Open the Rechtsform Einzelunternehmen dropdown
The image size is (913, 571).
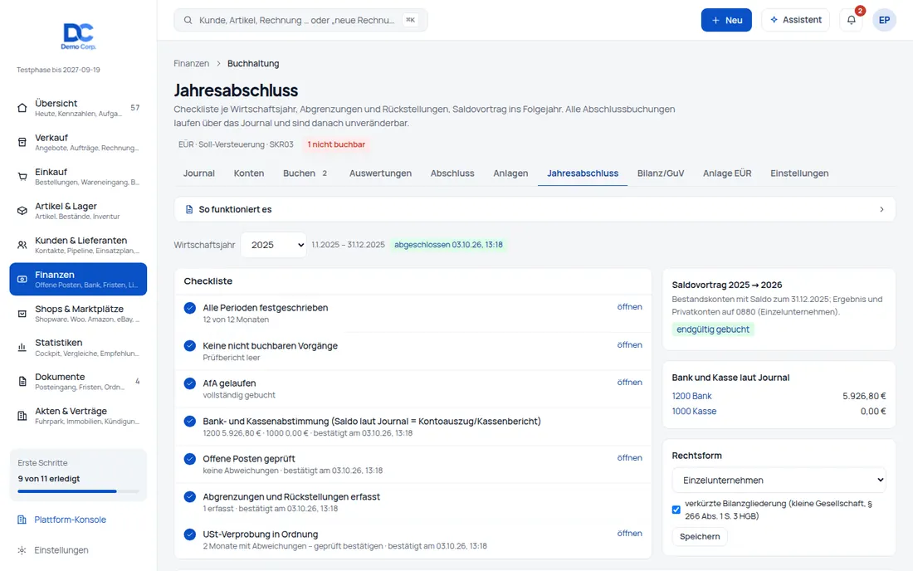[x=779, y=481]
